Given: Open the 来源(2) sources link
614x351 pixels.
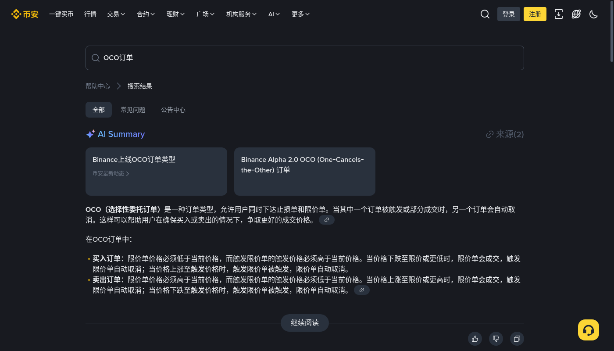Looking at the screenshot, I should click(x=505, y=134).
